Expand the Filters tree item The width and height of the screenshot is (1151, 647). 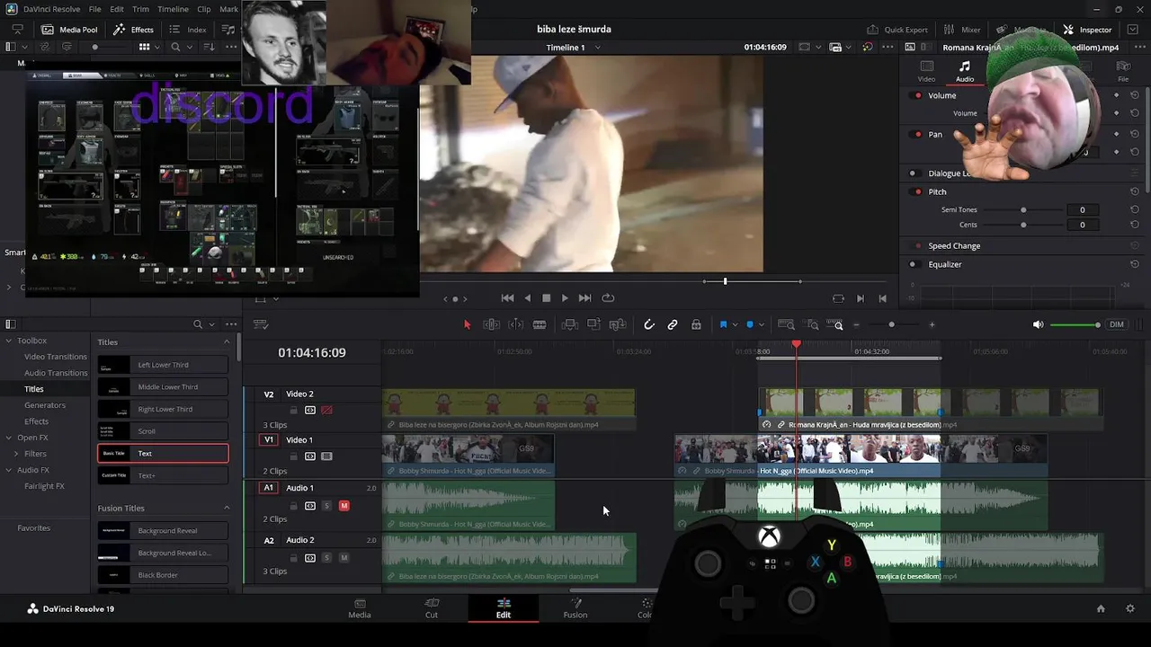coord(16,454)
